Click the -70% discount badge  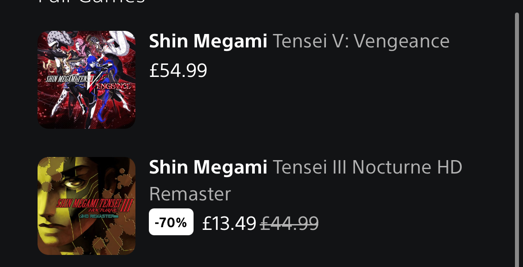(x=171, y=222)
